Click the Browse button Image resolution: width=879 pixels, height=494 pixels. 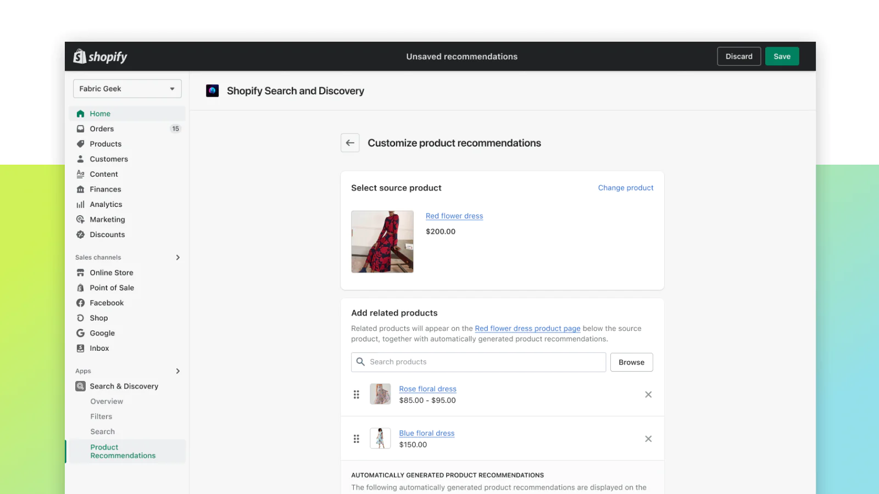coord(631,362)
